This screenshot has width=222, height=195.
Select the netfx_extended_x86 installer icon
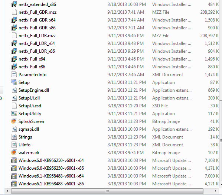[14, 4]
